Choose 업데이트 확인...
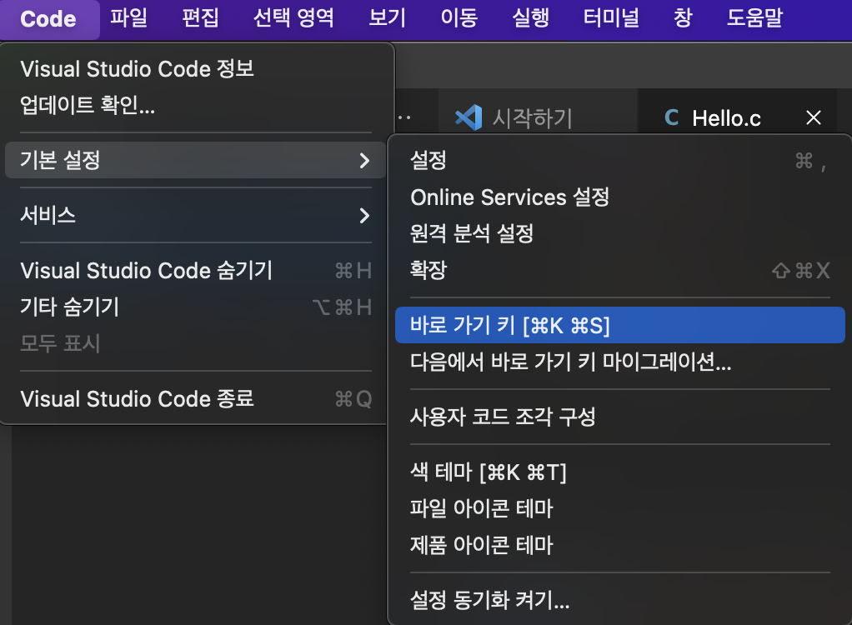852x625 pixels. (x=196, y=105)
